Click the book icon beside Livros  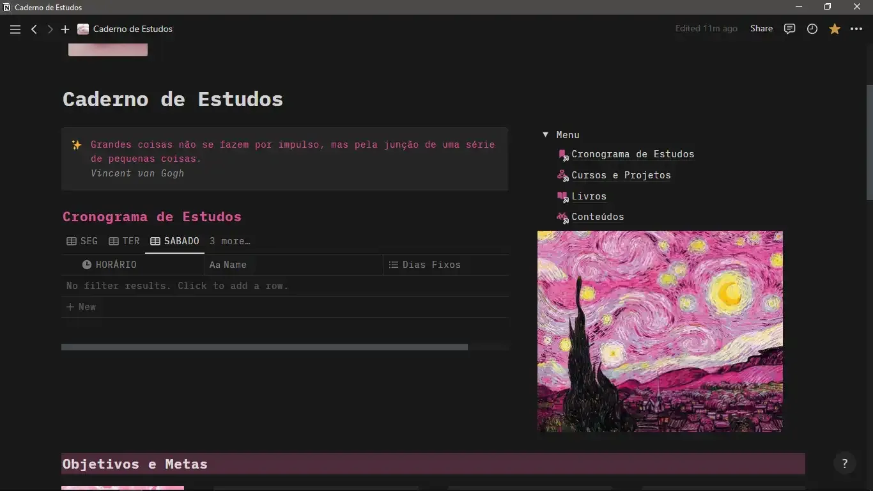(562, 196)
